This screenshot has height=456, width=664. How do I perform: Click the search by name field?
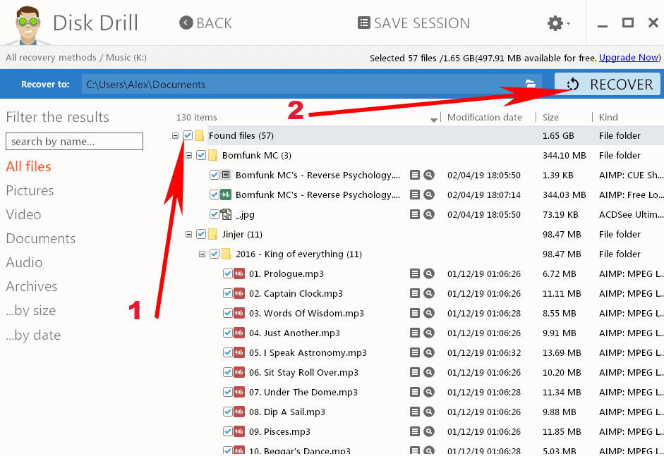pos(75,141)
